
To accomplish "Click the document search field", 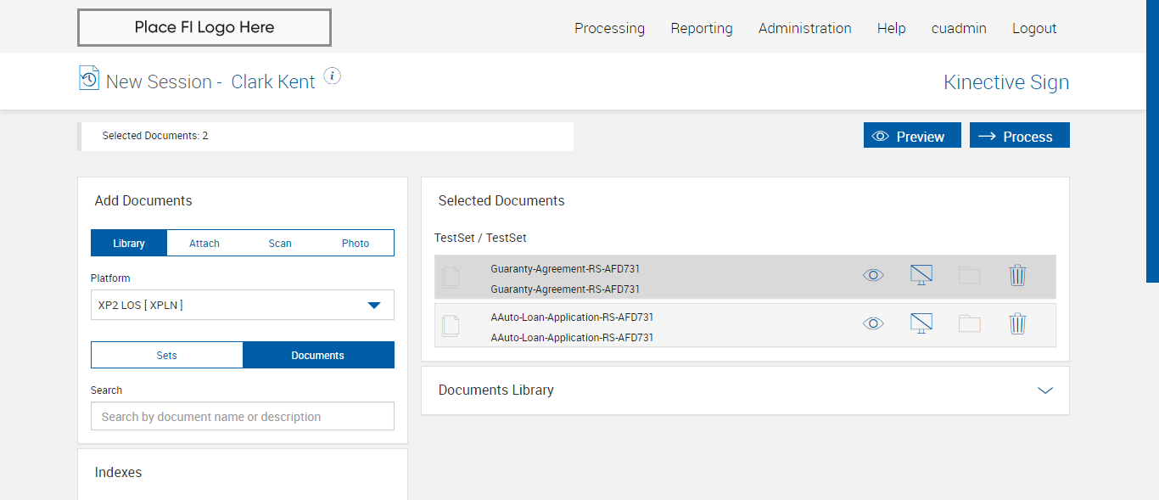I will 243,417.
